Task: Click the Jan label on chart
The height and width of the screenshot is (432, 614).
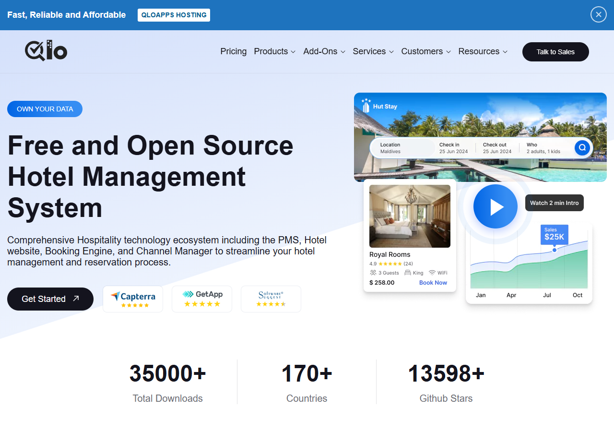Action: click(x=481, y=295)
